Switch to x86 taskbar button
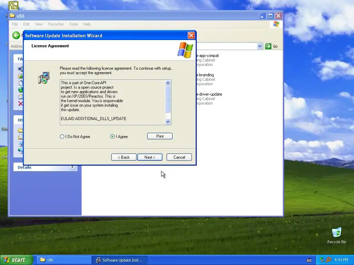Image resolution: width=354 pixels, height=265 pixels. pos(64,260)
